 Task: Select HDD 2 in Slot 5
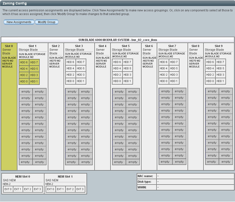coord(117,75)
